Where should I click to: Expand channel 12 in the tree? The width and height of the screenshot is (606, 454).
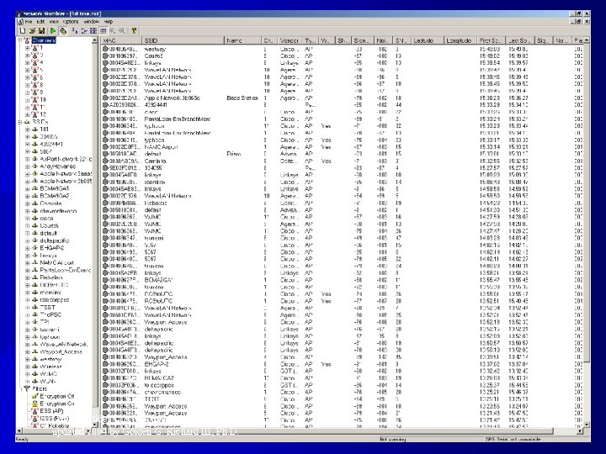point(27,114)
